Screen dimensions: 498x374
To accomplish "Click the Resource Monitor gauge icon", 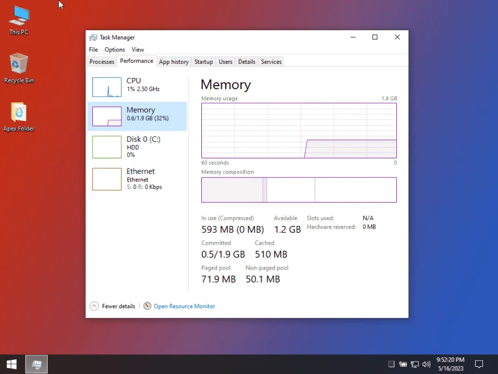I will [147, 306].
